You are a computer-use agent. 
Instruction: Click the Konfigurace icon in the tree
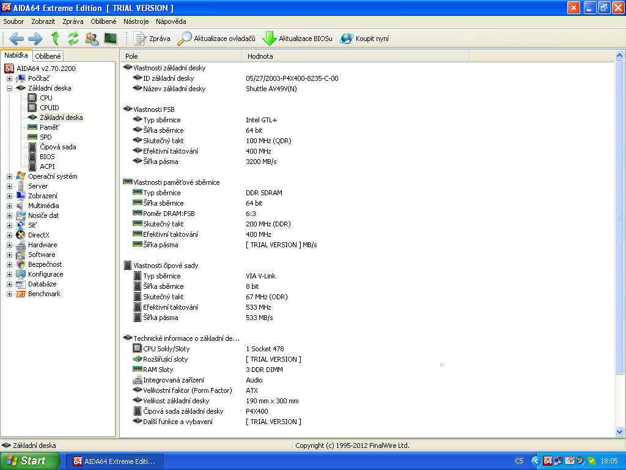(x=21, y=274)
